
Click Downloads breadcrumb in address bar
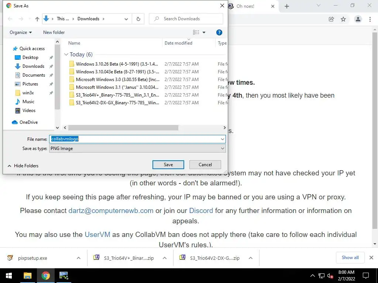tap(88, 19)
